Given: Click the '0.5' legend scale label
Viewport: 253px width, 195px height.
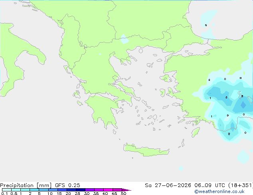Looking at the screenshot, I should pos(14,193).
